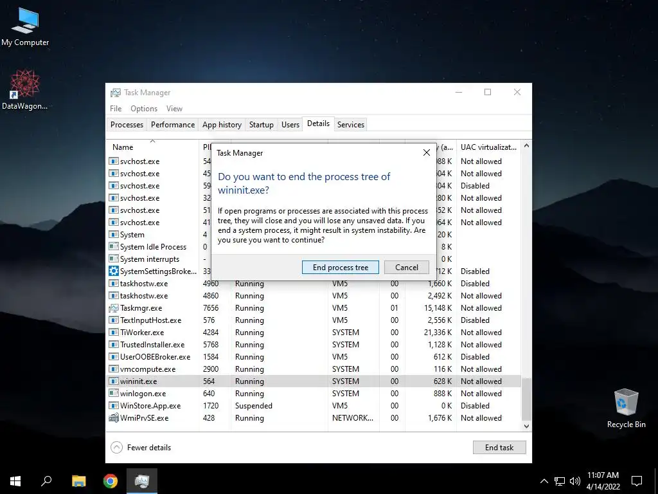Open the Options menu

[144, 108]
